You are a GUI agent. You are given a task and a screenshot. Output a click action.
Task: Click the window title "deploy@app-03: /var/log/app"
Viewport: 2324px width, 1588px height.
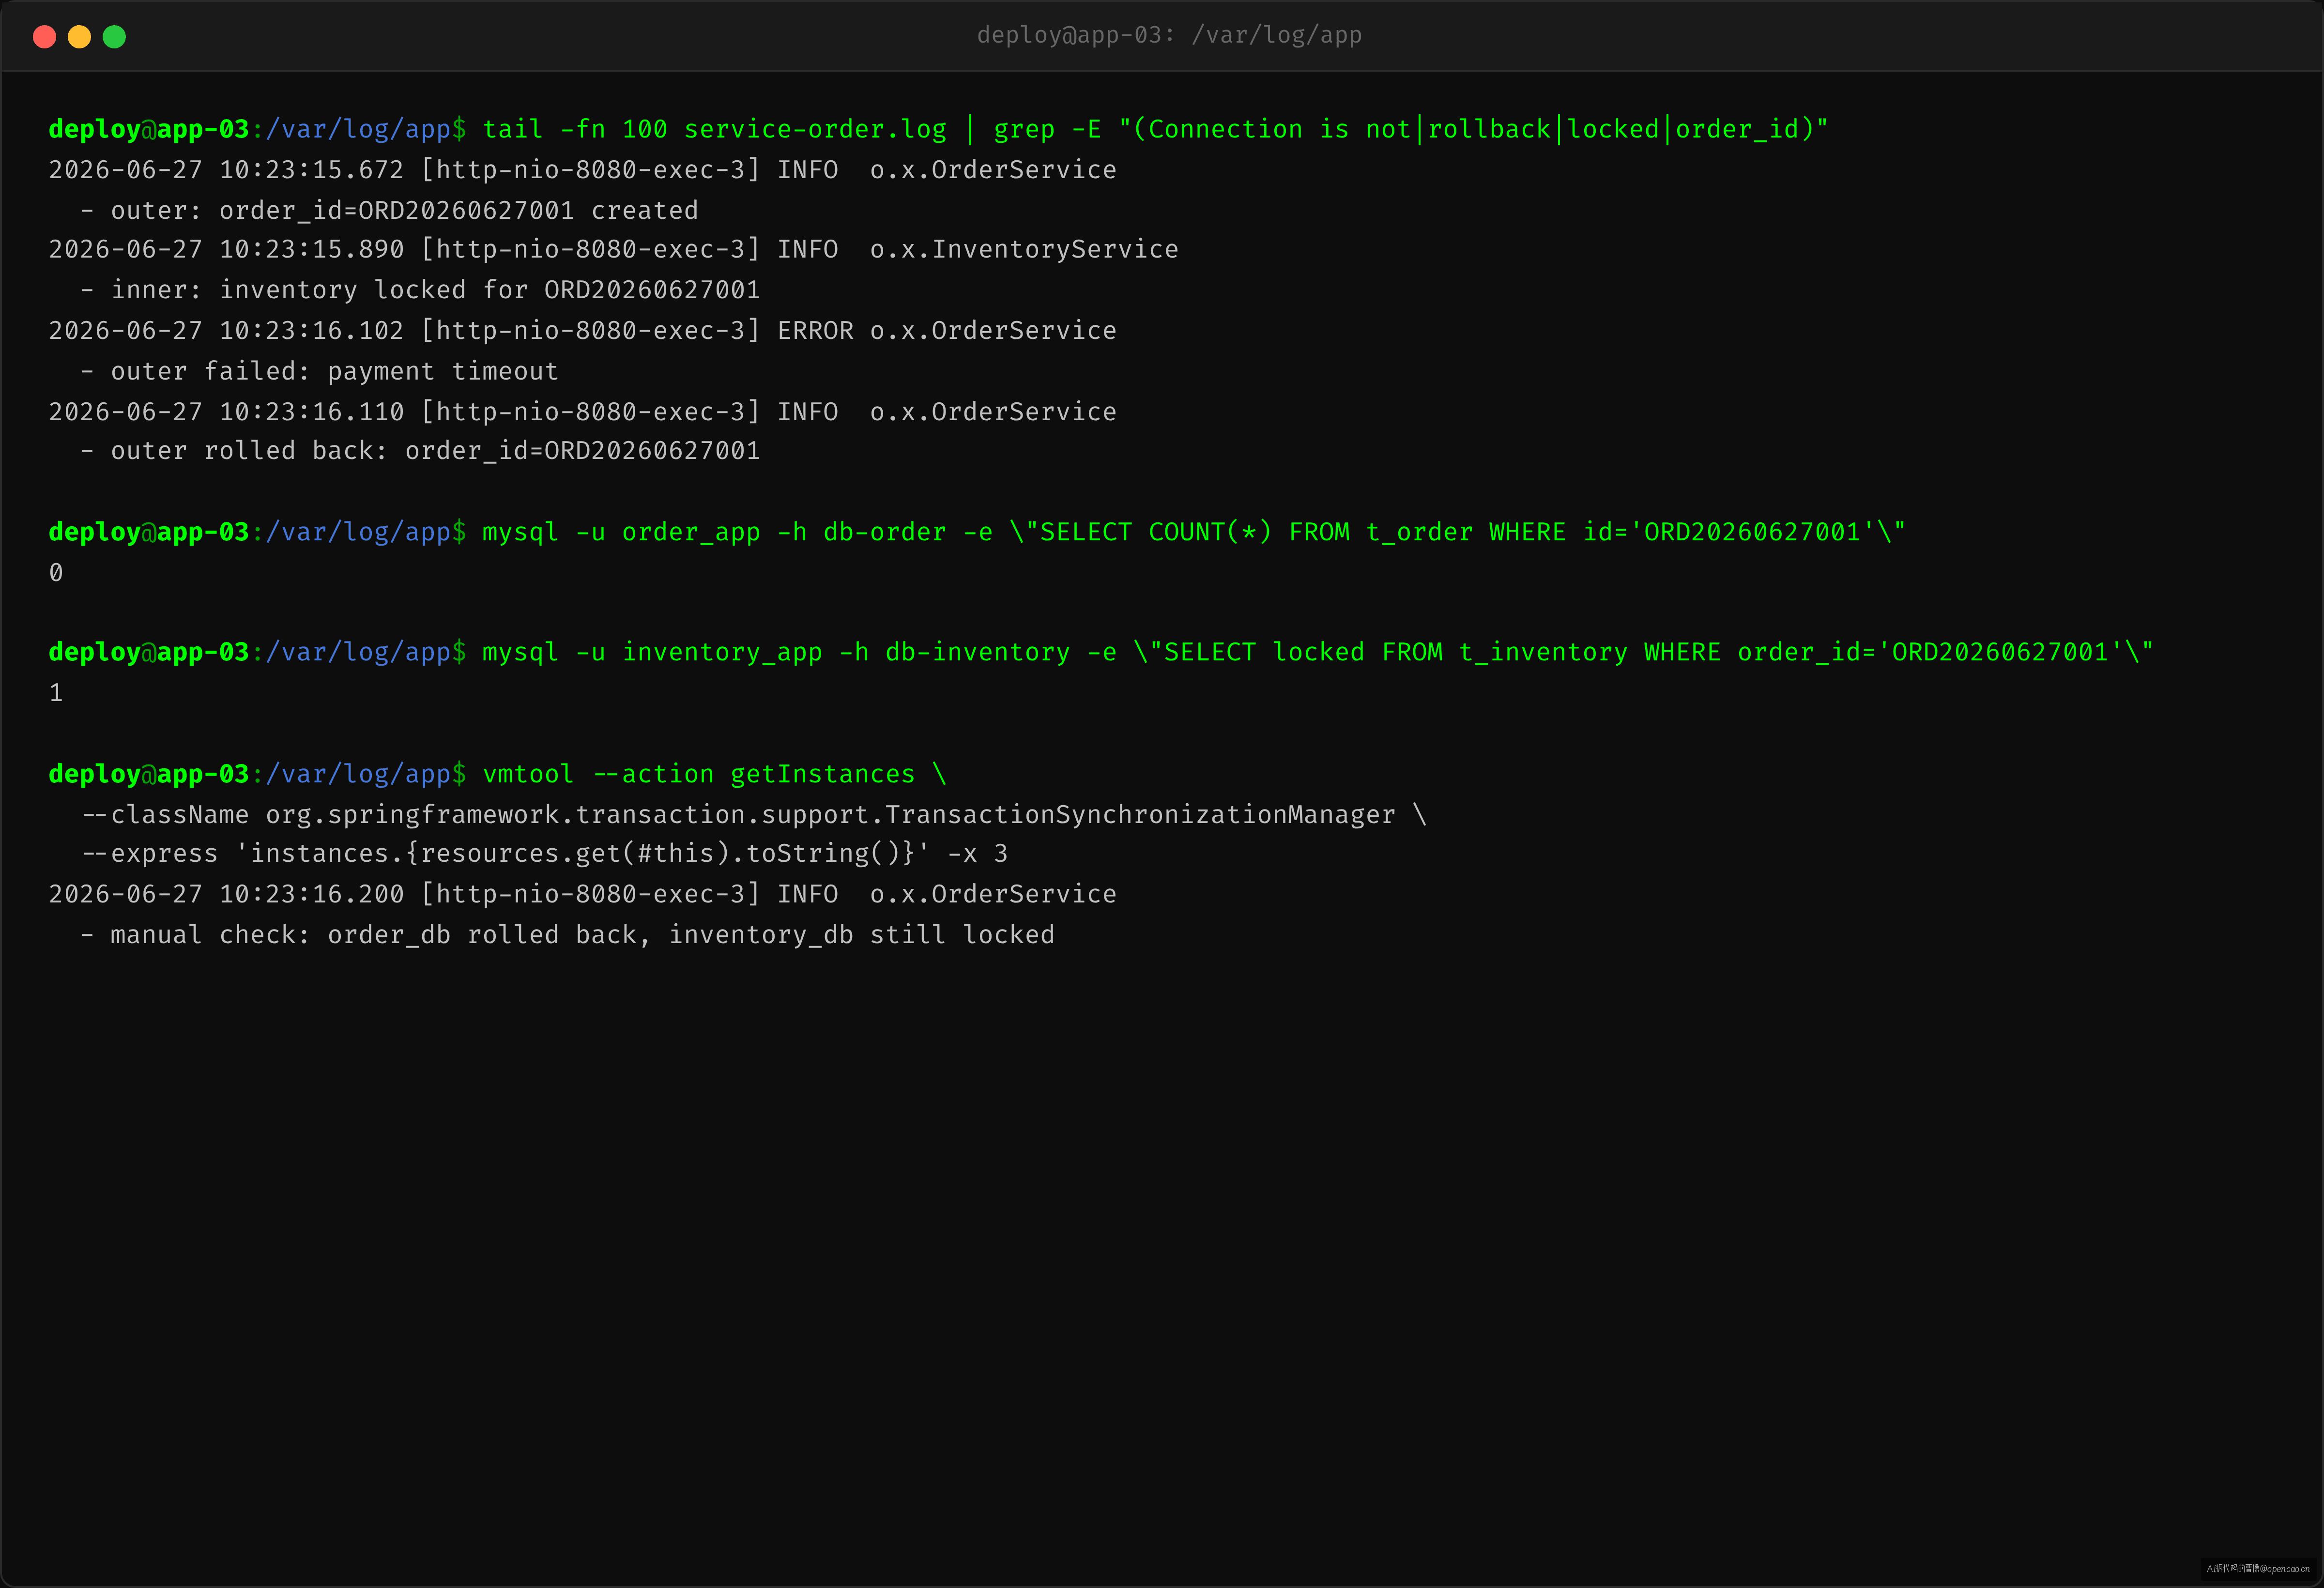(x=1169, y=35)
